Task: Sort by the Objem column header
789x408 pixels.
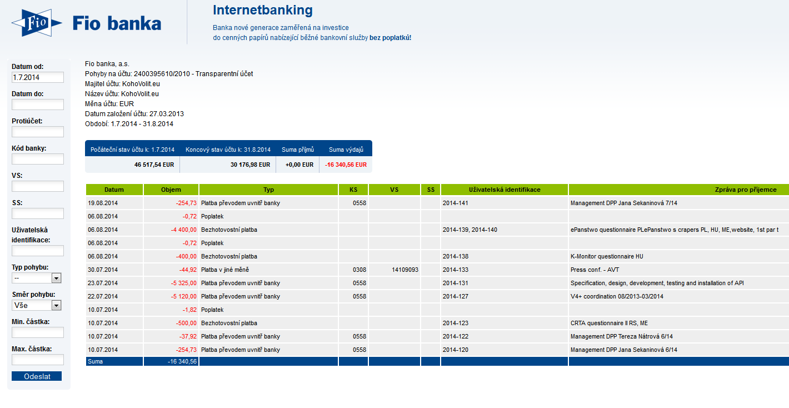Action: 171,190
